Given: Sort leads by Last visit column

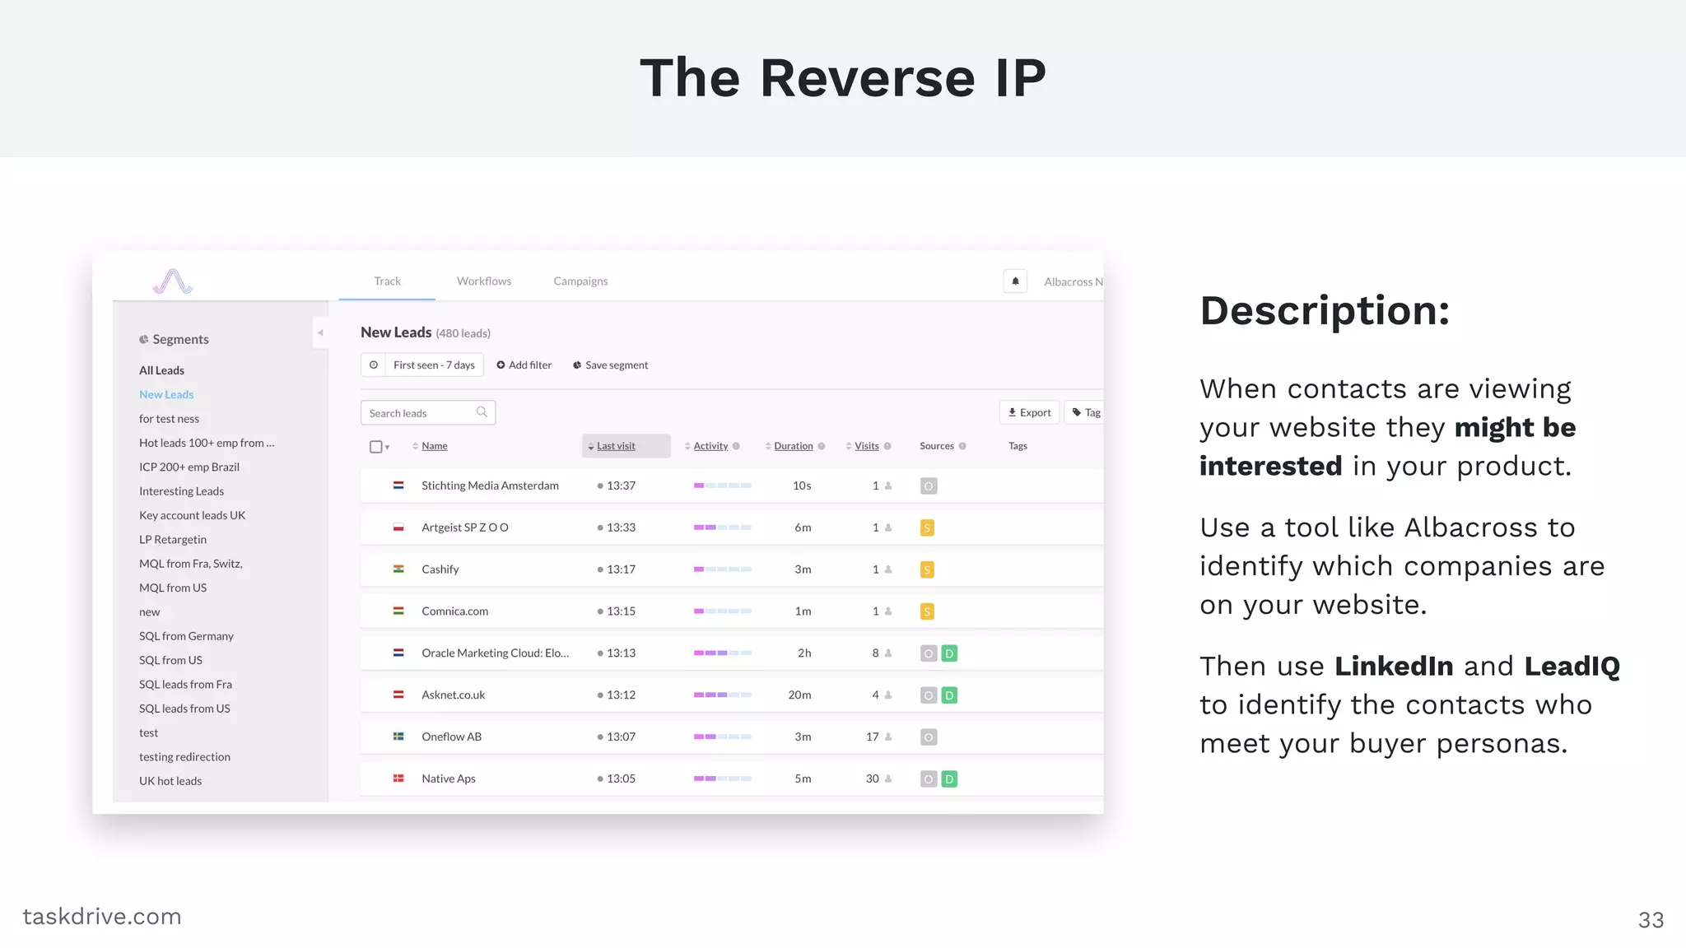Looking at the screenshot, I should [x=615, y=446].
